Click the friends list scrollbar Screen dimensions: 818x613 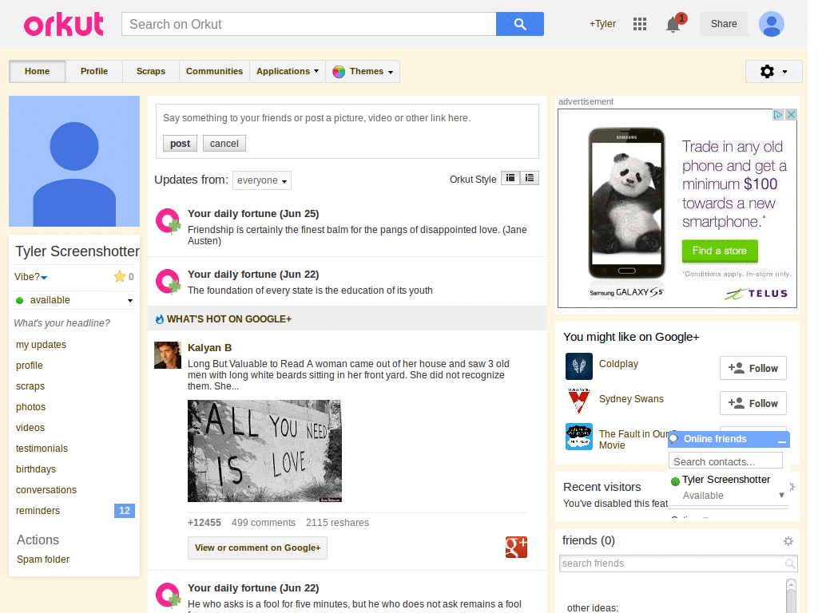click(791, 595)
